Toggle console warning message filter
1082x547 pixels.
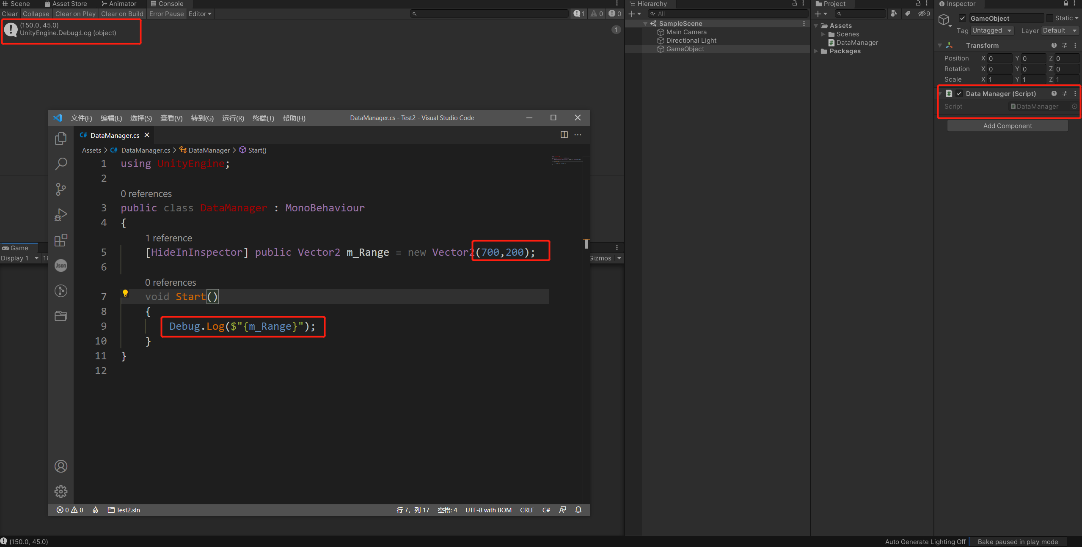[x=597, y=14]
